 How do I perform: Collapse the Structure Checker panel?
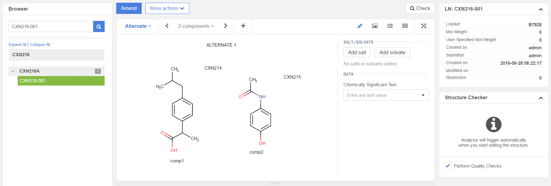coord(540,98)
